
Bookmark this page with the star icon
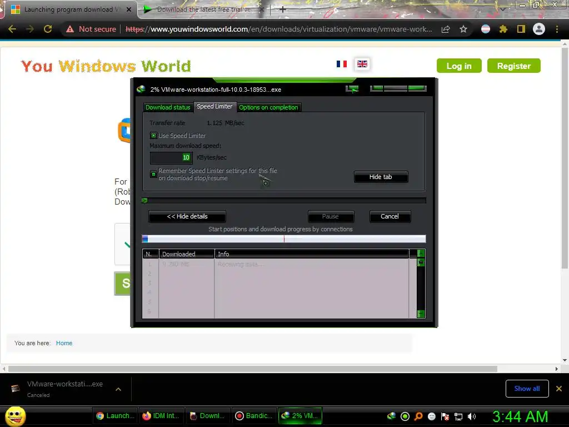click(463, 29)
